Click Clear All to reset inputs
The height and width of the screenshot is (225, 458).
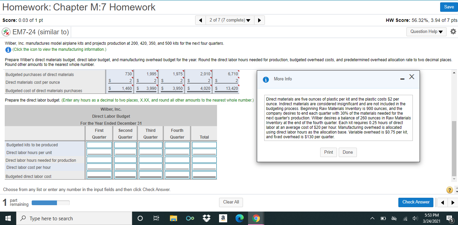pos(231,202)
